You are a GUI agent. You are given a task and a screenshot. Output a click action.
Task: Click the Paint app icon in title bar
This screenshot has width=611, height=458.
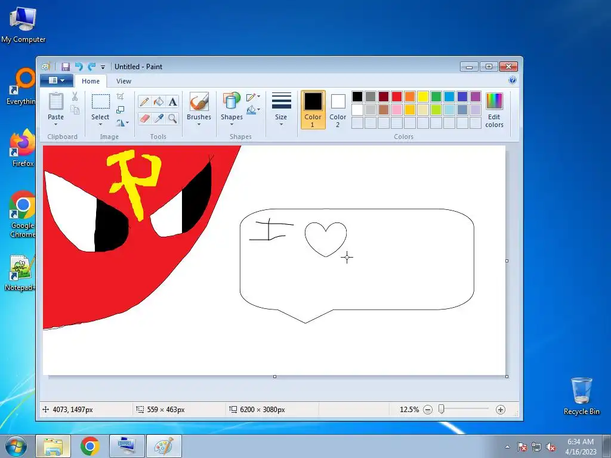click(x=46, y=67)
